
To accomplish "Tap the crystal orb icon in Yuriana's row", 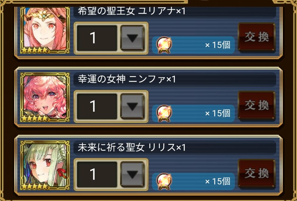I will point(164,45).
